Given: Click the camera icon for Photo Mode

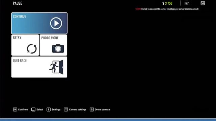Looking at the screenshot, I should (x=58, y=48).
